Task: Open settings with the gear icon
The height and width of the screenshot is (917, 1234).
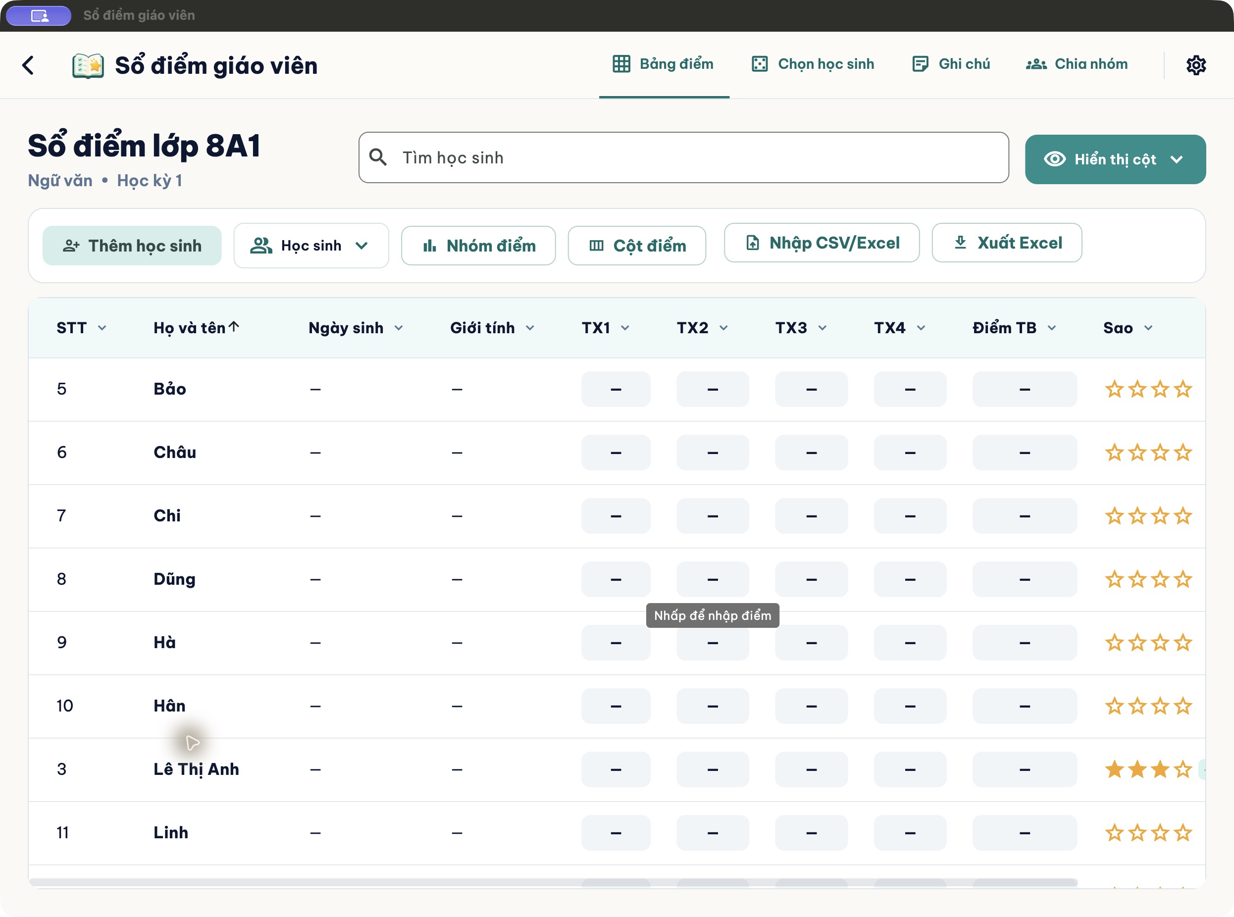Action: point(1196,65)
